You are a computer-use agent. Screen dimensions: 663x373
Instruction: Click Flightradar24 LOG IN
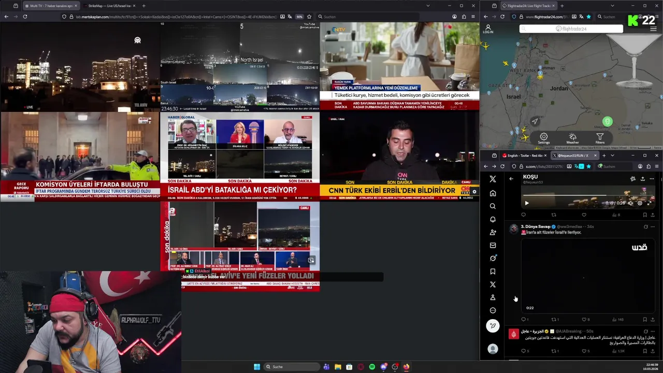pos(488,29)
